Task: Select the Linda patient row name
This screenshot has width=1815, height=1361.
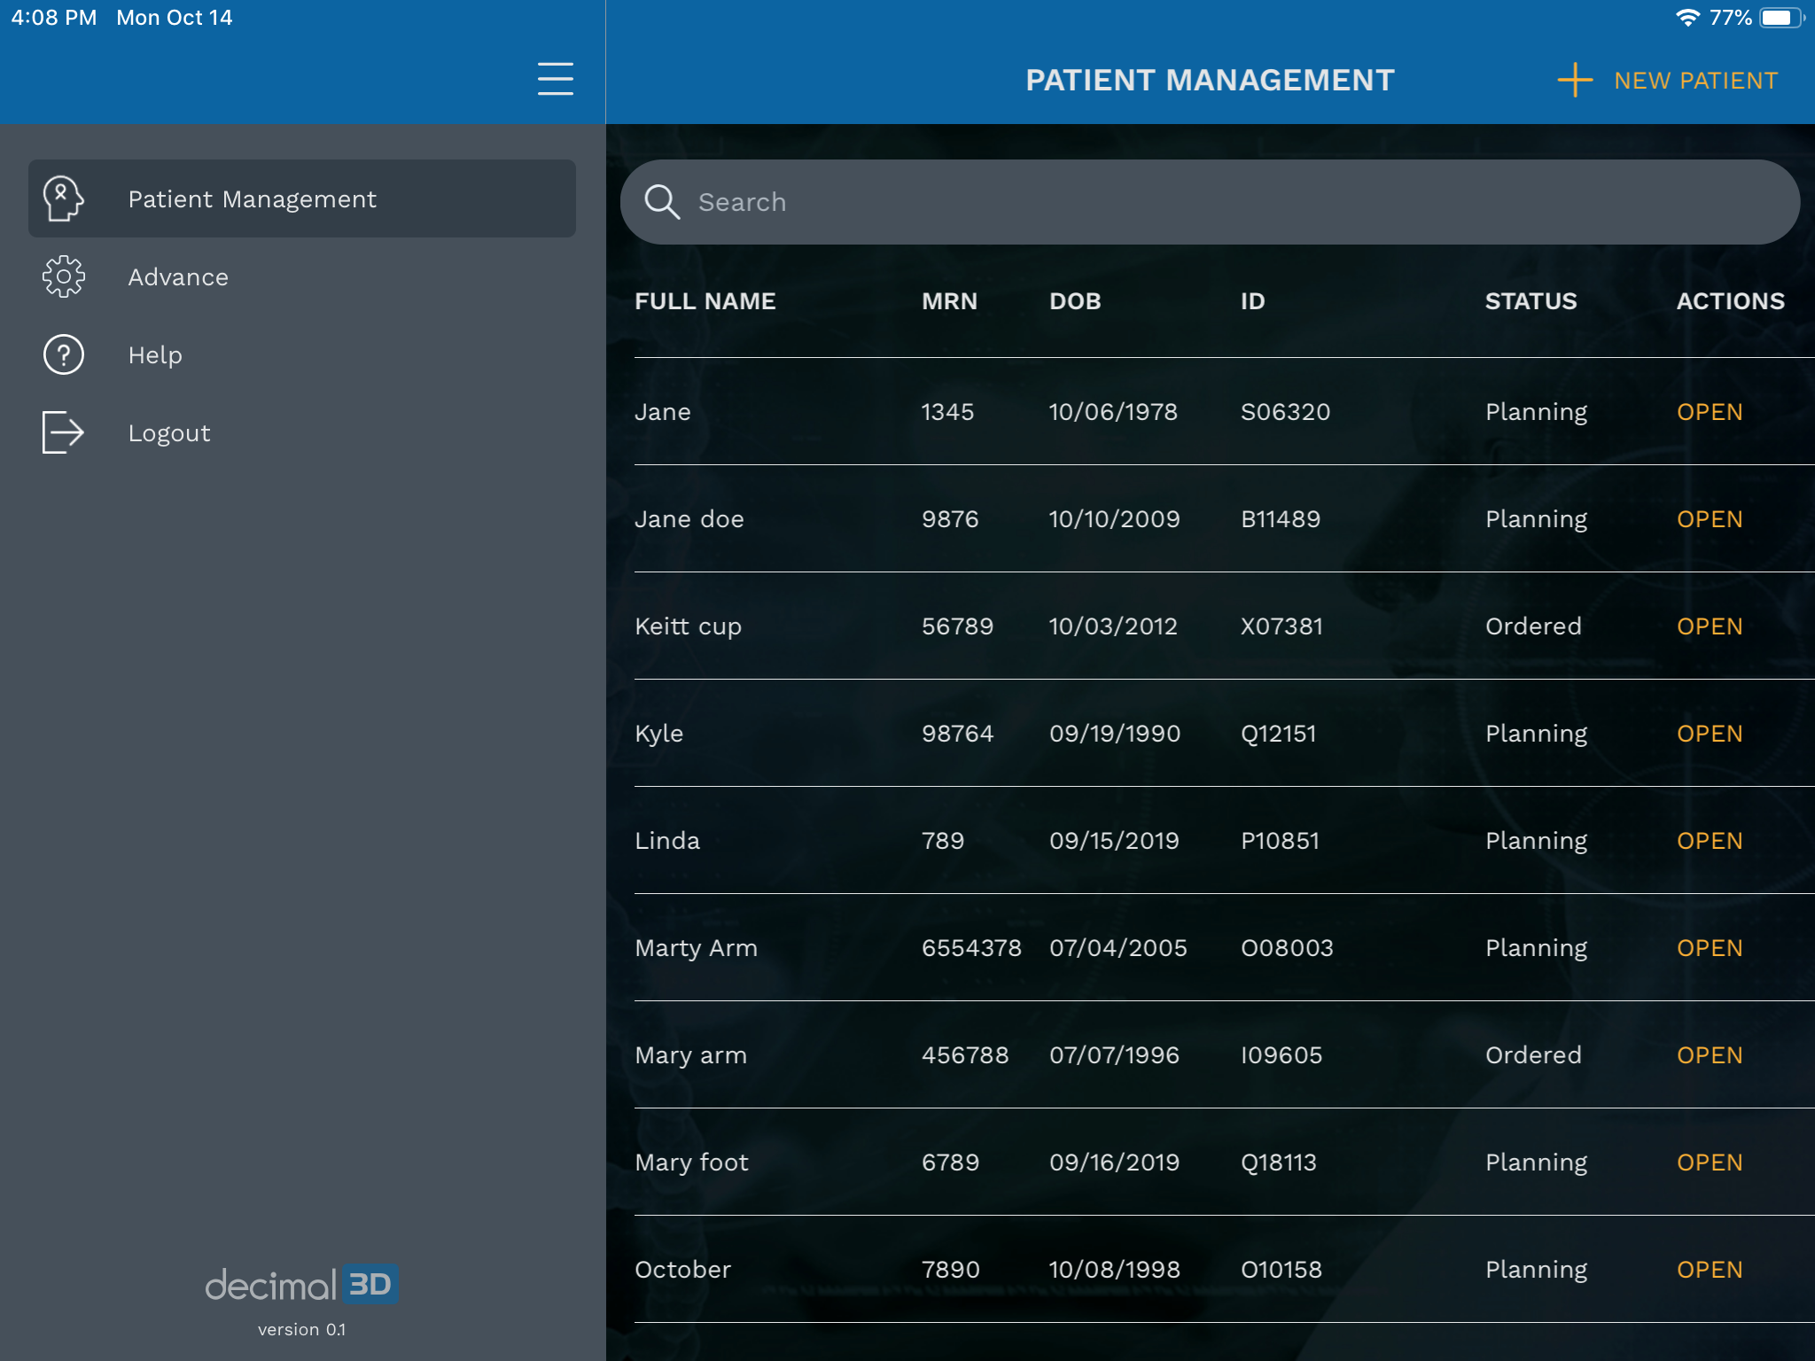Action: tap(667, 841)
